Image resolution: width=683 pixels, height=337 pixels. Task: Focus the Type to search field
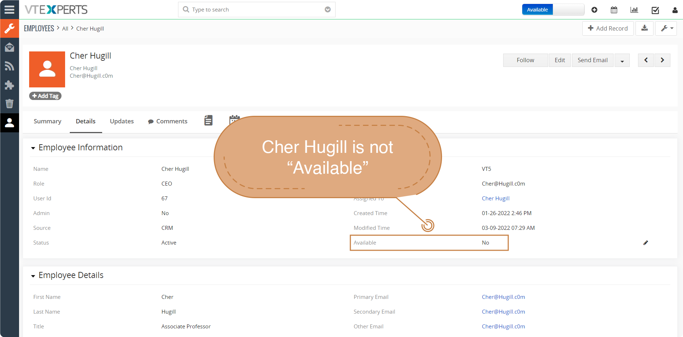(256, 10)
